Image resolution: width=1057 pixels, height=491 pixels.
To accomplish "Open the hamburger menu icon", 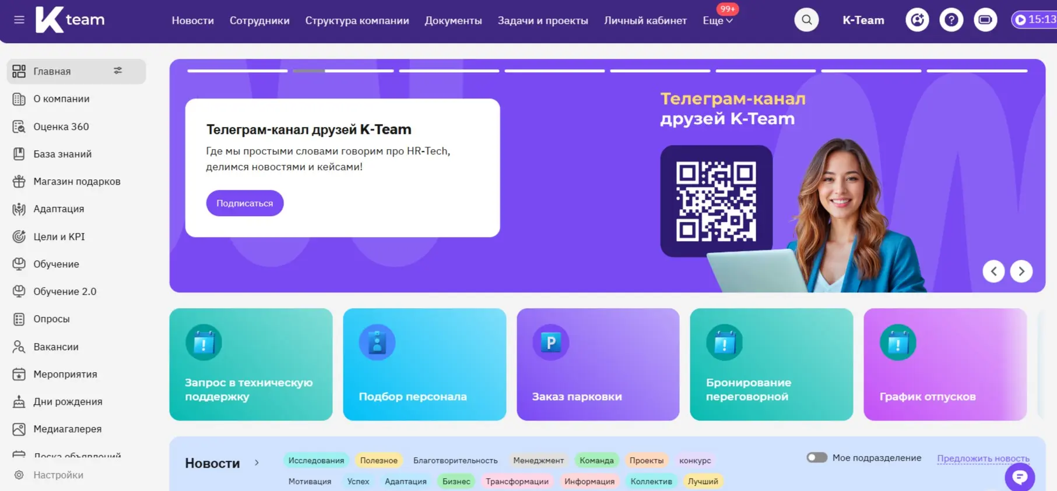I will pos(19,20).
